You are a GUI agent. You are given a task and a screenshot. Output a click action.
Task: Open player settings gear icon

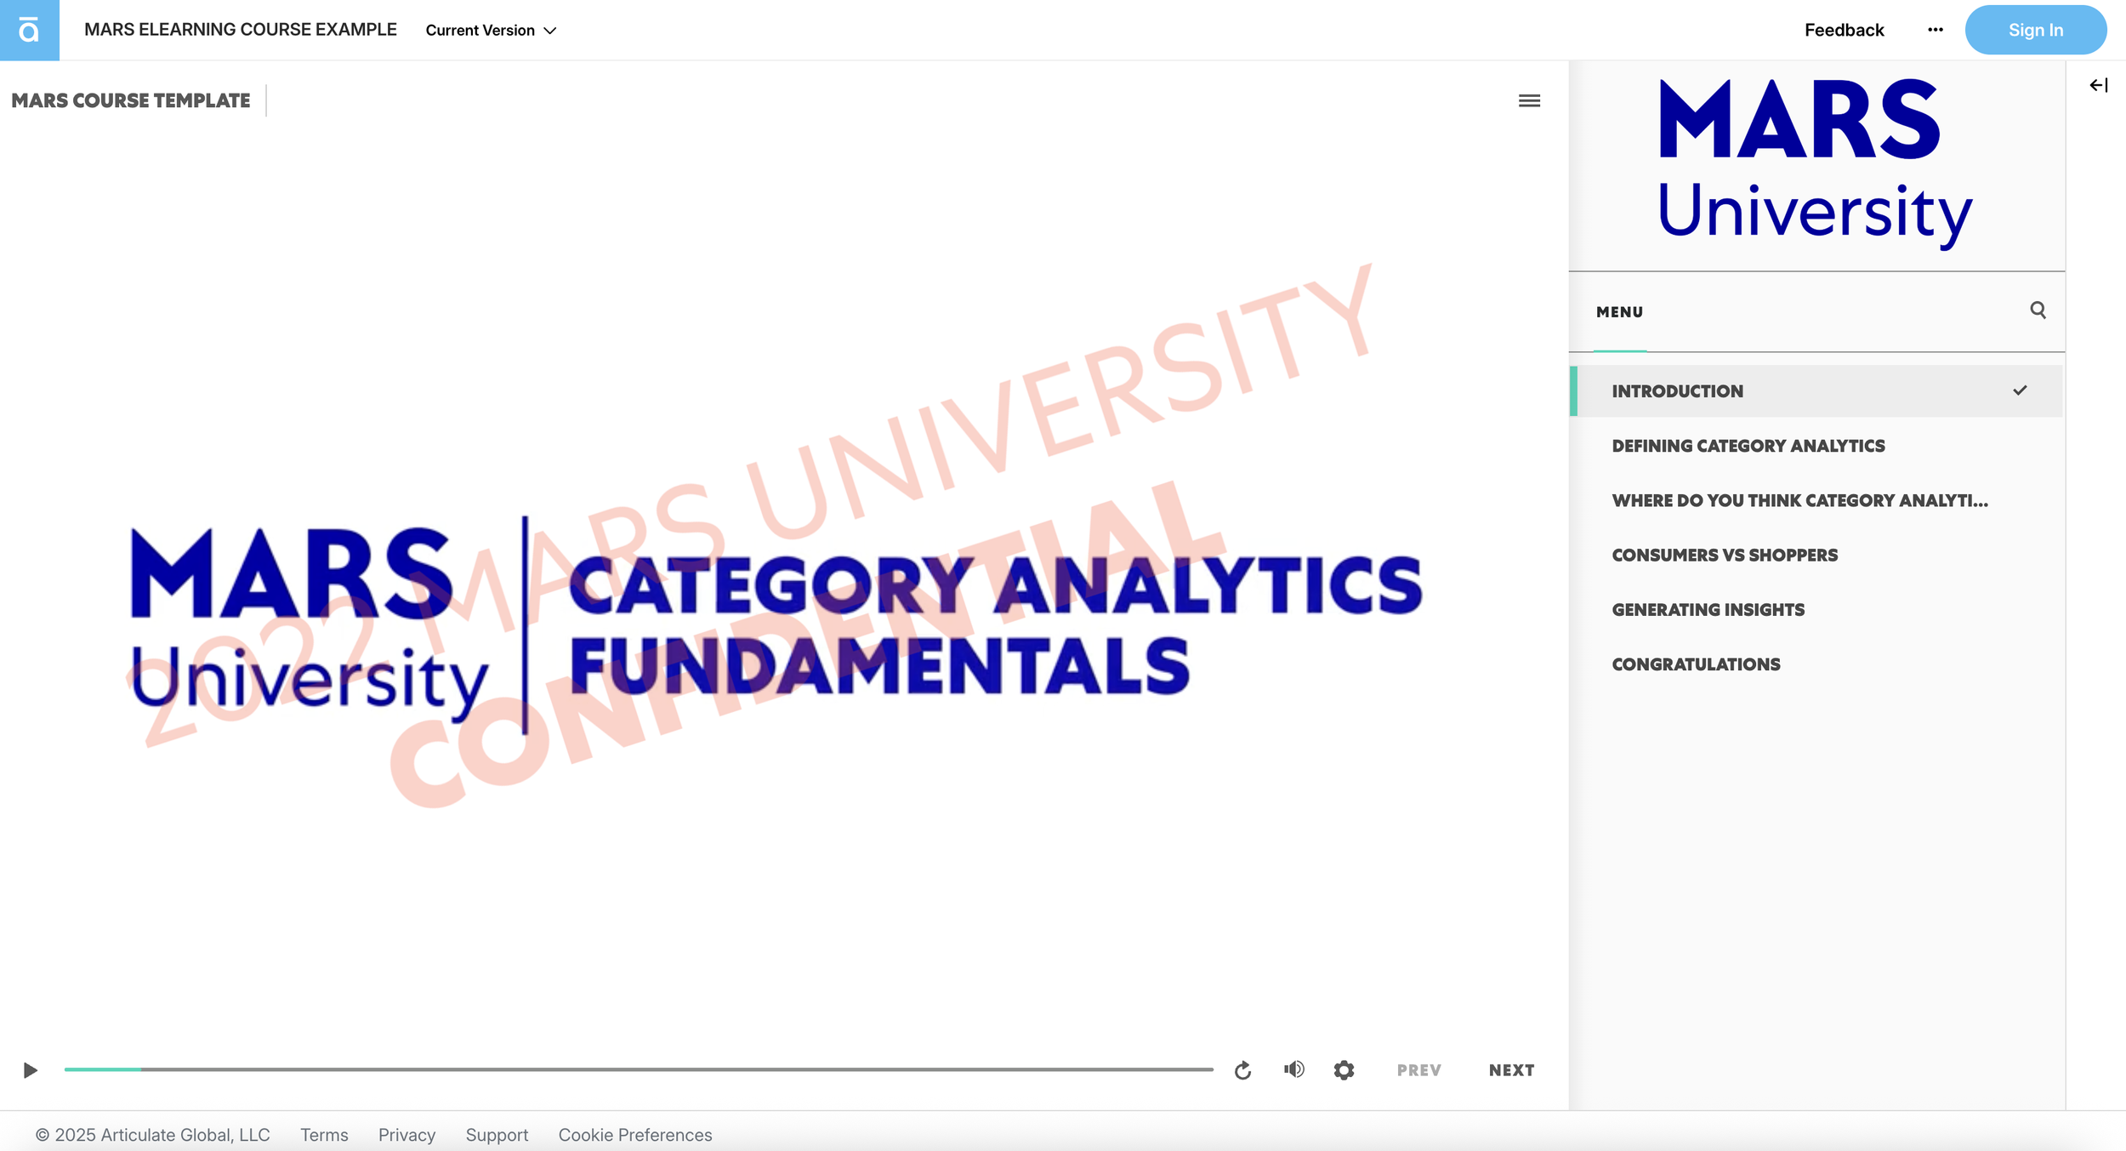tap(1344, 1070)
